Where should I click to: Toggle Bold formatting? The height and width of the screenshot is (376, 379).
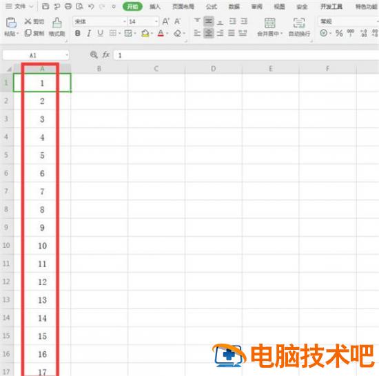click(78, 33)
